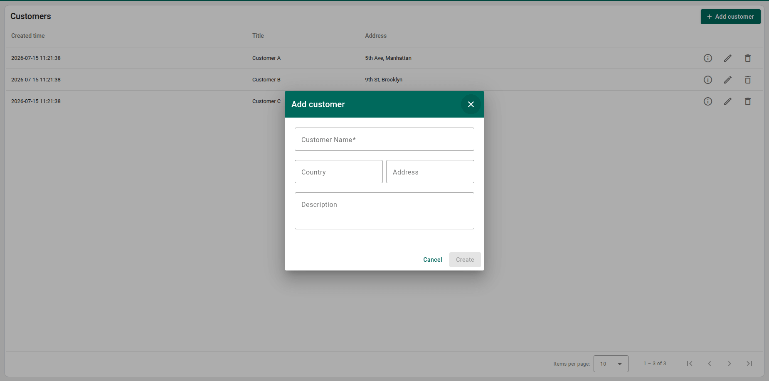Screen dimensions: 769x381
Task: Open the Items per page dropdown
Action: tap(611, 364)
